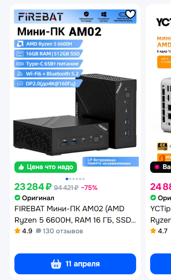
Task: Click the Цена что надо green badge
Action: 45,167
